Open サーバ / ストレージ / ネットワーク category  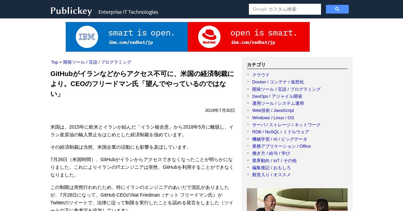click(x=286, y=125)
